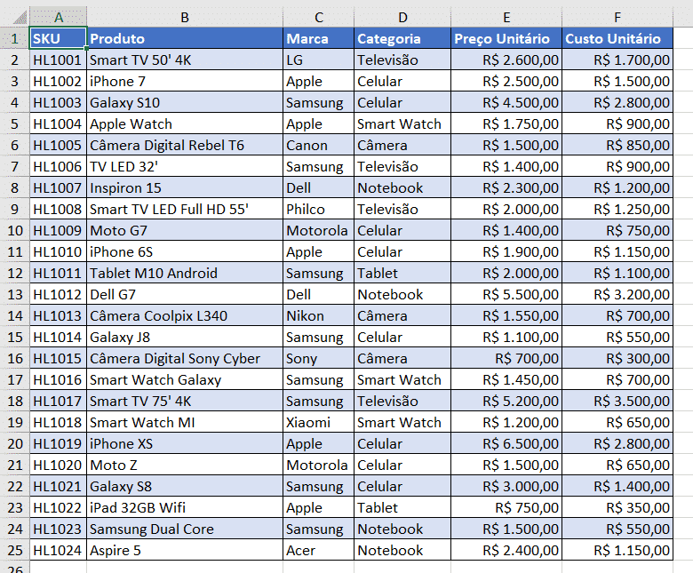Click the Nikon brand cell
The height and width of the screenshot is (573, 693).
319,315
